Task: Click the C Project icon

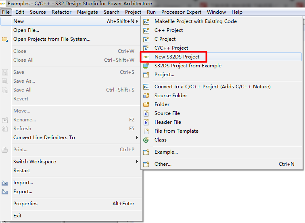Action: point(146,39)
